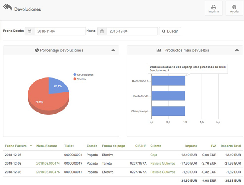244x185 pixels.
Task: Sort table by Importe Total column header
Action: pos(231,146)
